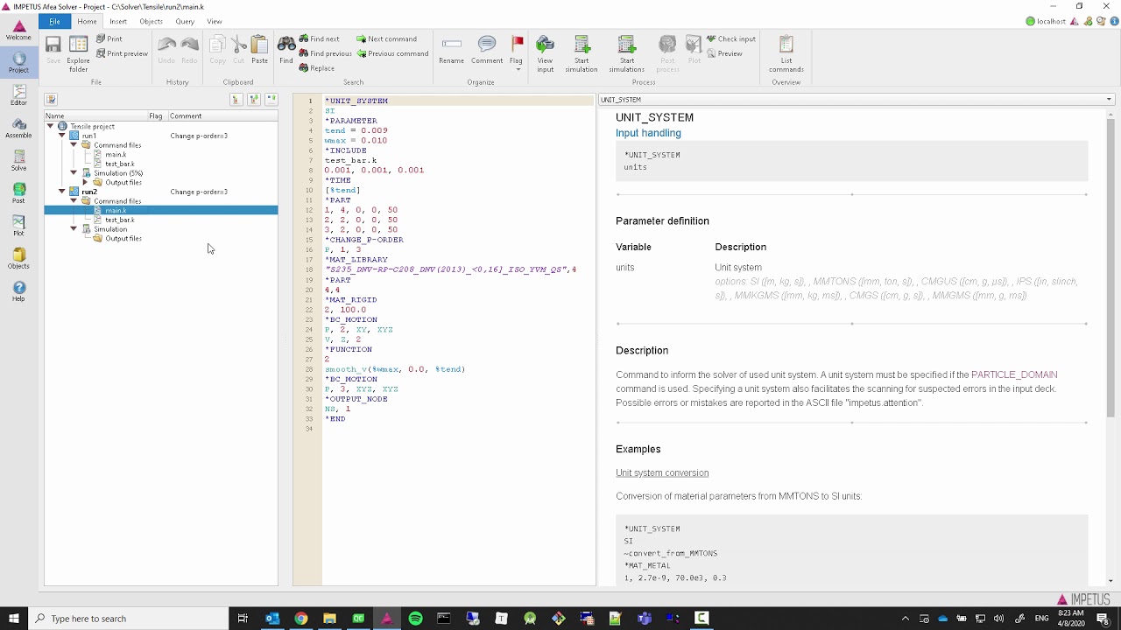The width and height of the screenshot is (1121, 630).
Task: Open the Plot module in sidebar
Action: (18, 227)
